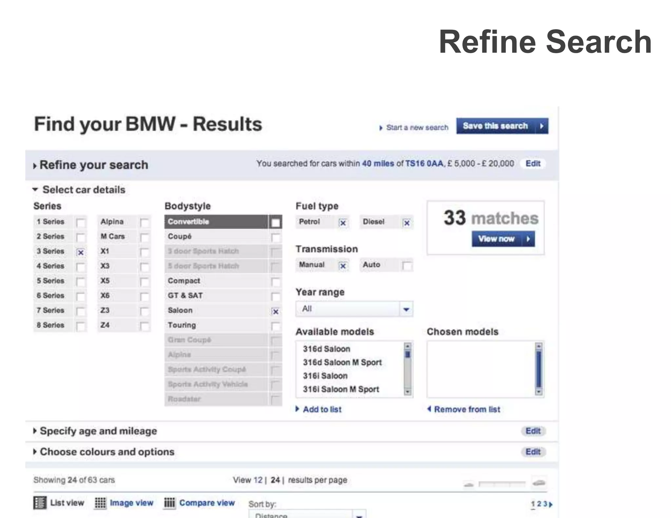Screen dimensions: 671x518
Task: Untick the 3 Series checkbox
Action: pyautogui.click(x=81, y=252)
